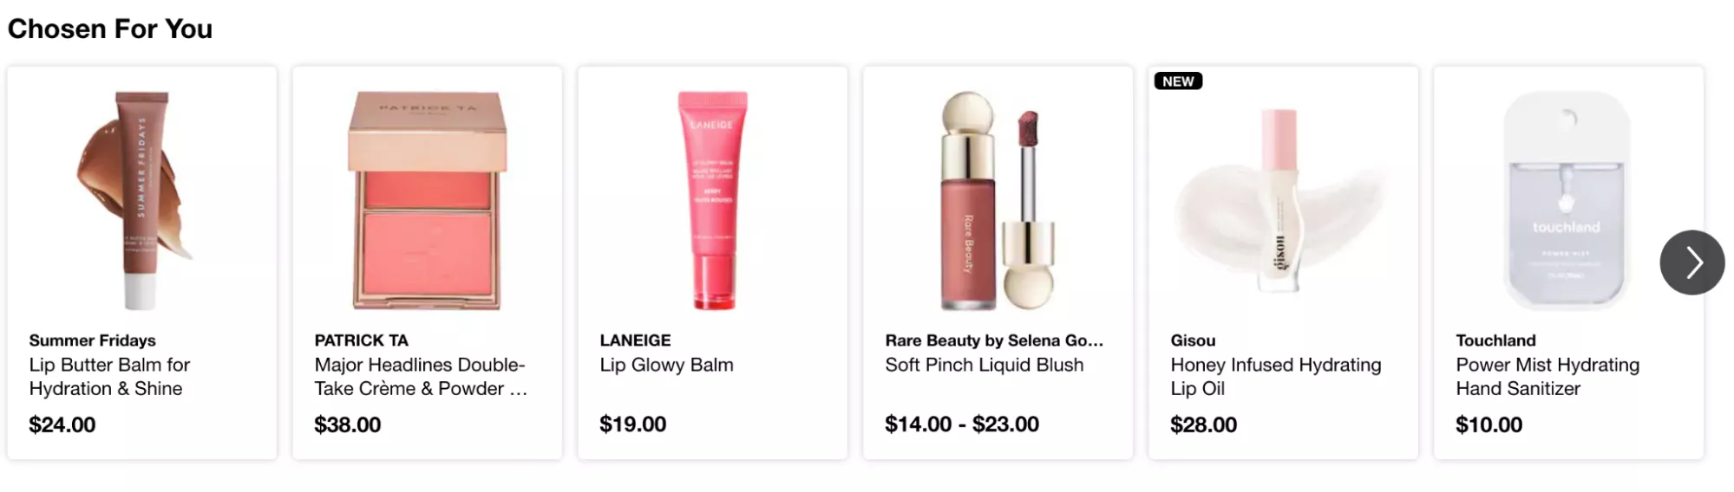The image size is (1734, 492).
Task: Open the Gisou lip oil product image
Action: click(x=1283, y=200)
